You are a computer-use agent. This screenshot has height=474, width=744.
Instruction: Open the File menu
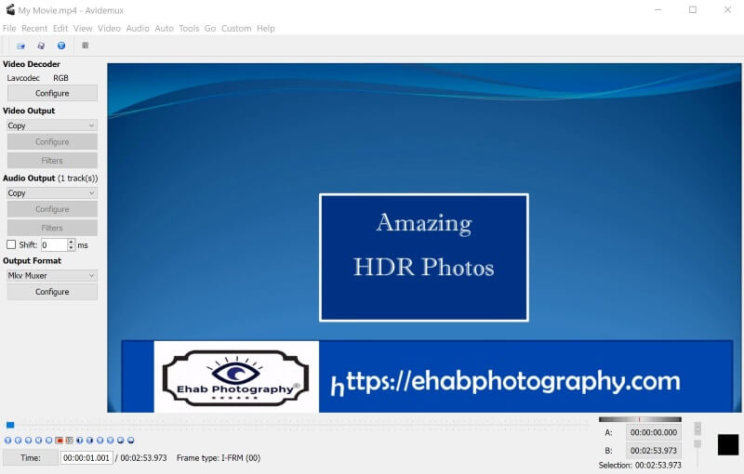pyautogui.click(x=9, y=29)
